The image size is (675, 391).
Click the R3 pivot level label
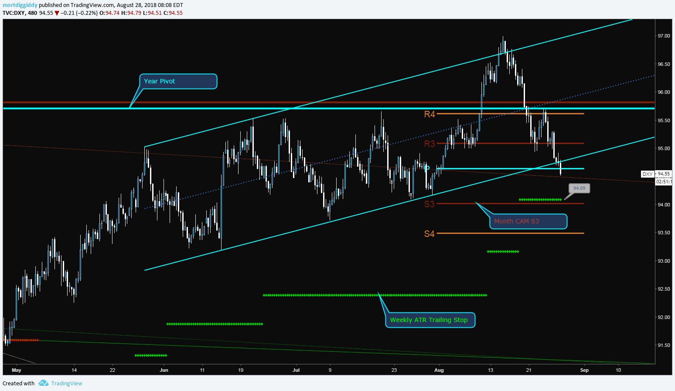click(430, 144)
